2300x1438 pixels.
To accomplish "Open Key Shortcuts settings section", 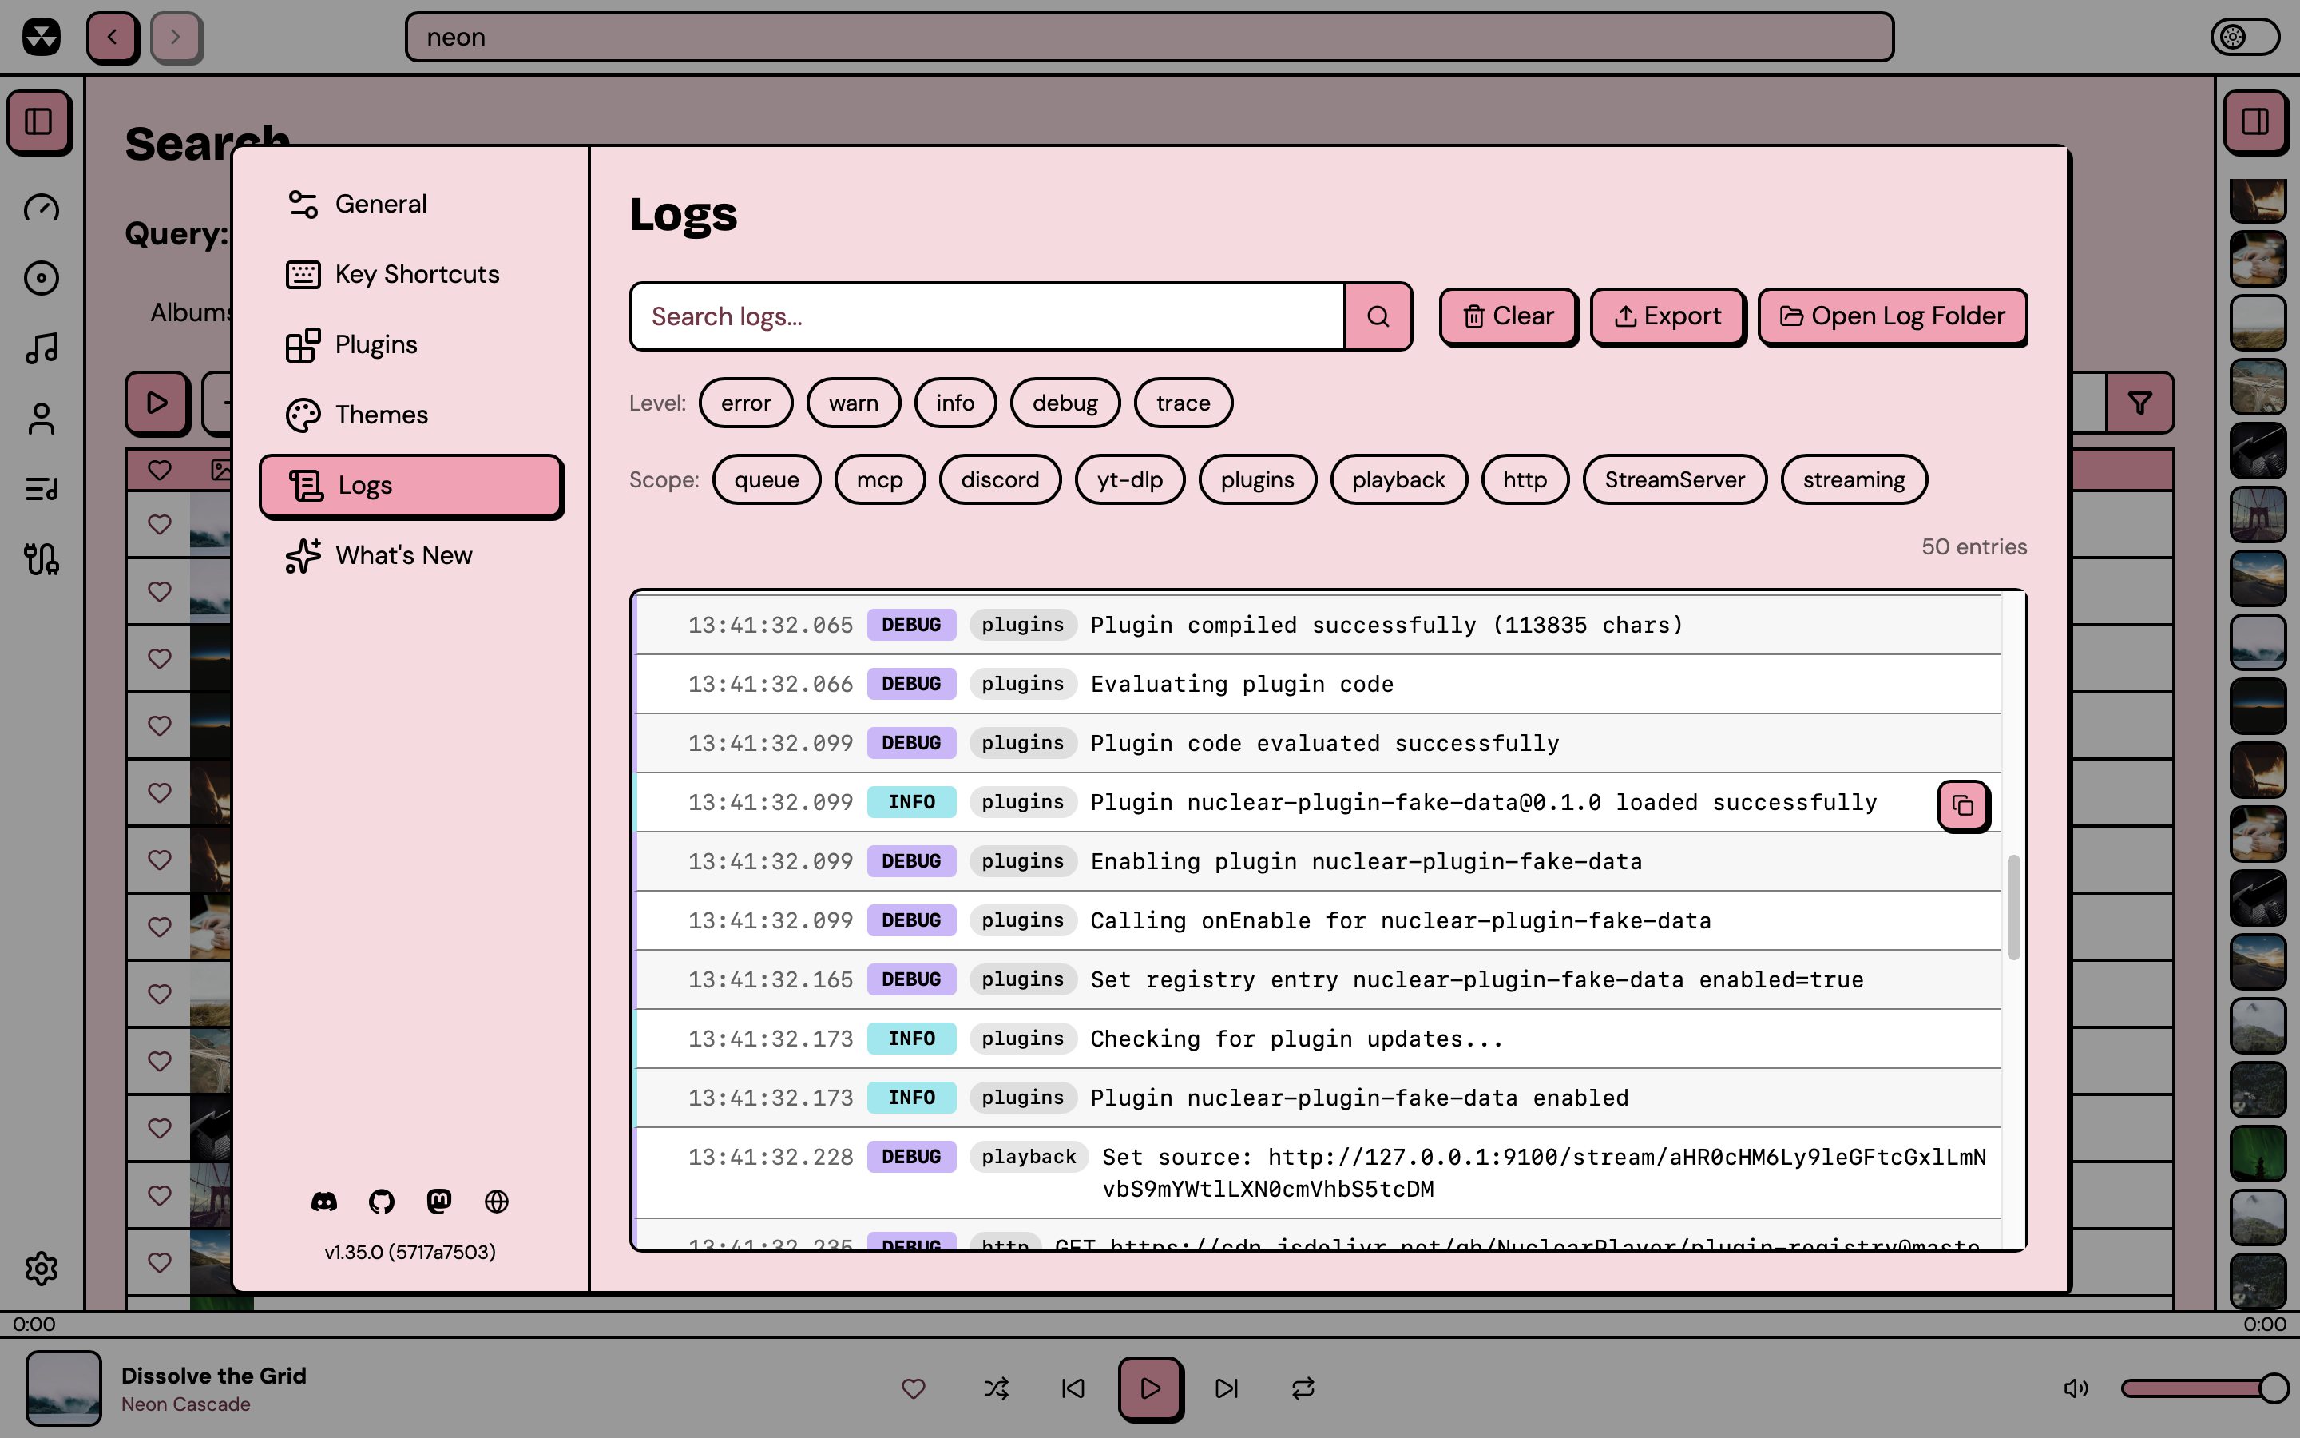I will point(411,274).
